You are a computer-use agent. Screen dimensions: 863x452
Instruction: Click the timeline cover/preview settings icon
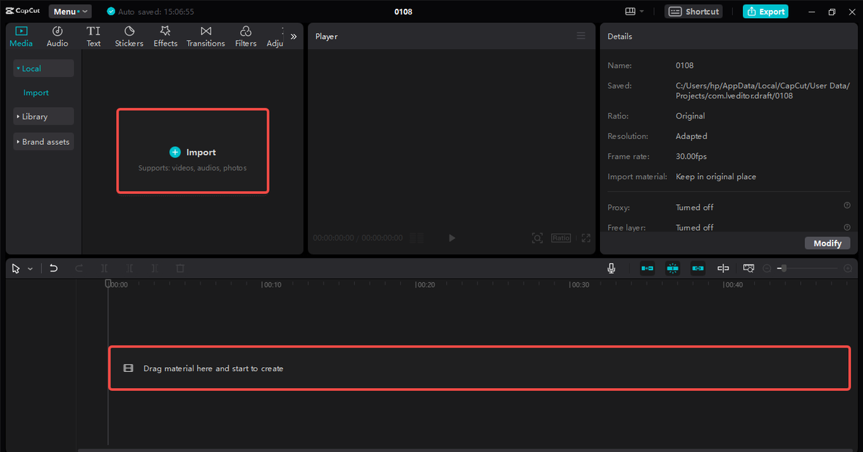click(x=748, y=268)
